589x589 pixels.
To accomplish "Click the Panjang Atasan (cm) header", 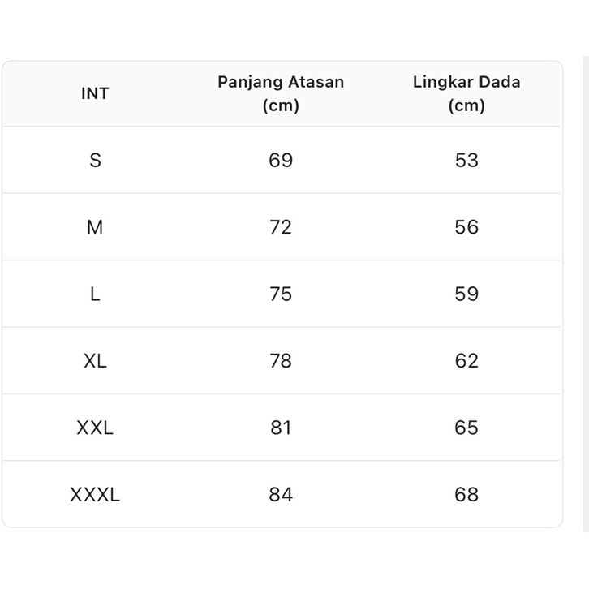I will click(281, 93).
